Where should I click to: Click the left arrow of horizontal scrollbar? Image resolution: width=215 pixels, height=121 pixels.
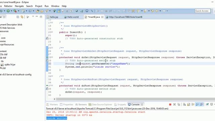click(54, 99)
